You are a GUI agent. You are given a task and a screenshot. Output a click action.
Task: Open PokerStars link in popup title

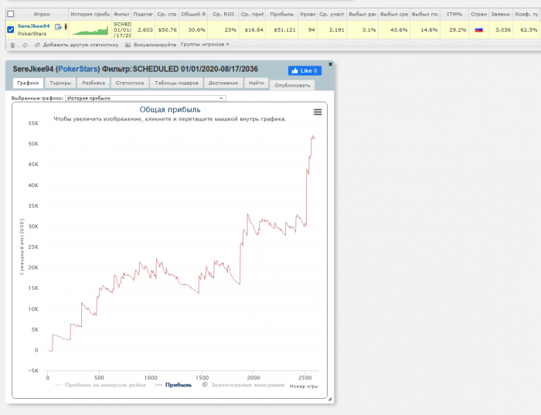click(x=77, y=69)
